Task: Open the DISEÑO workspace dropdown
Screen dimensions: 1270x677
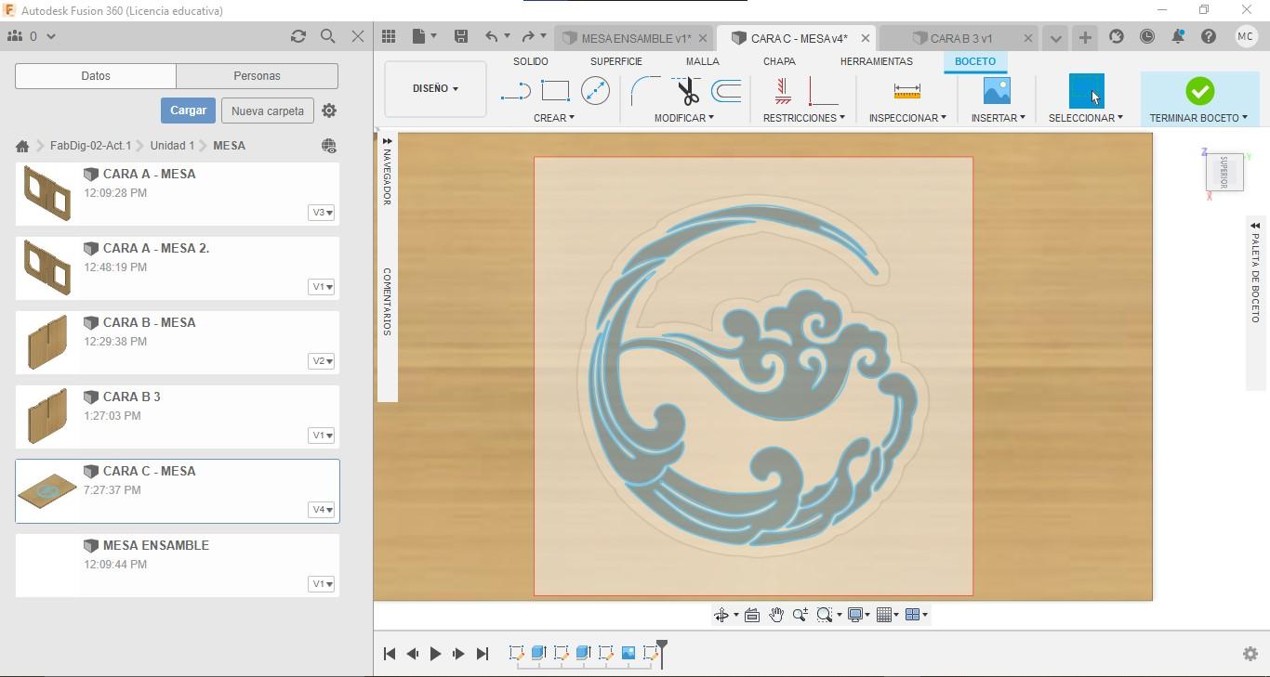Action: (x=435, y=89)
